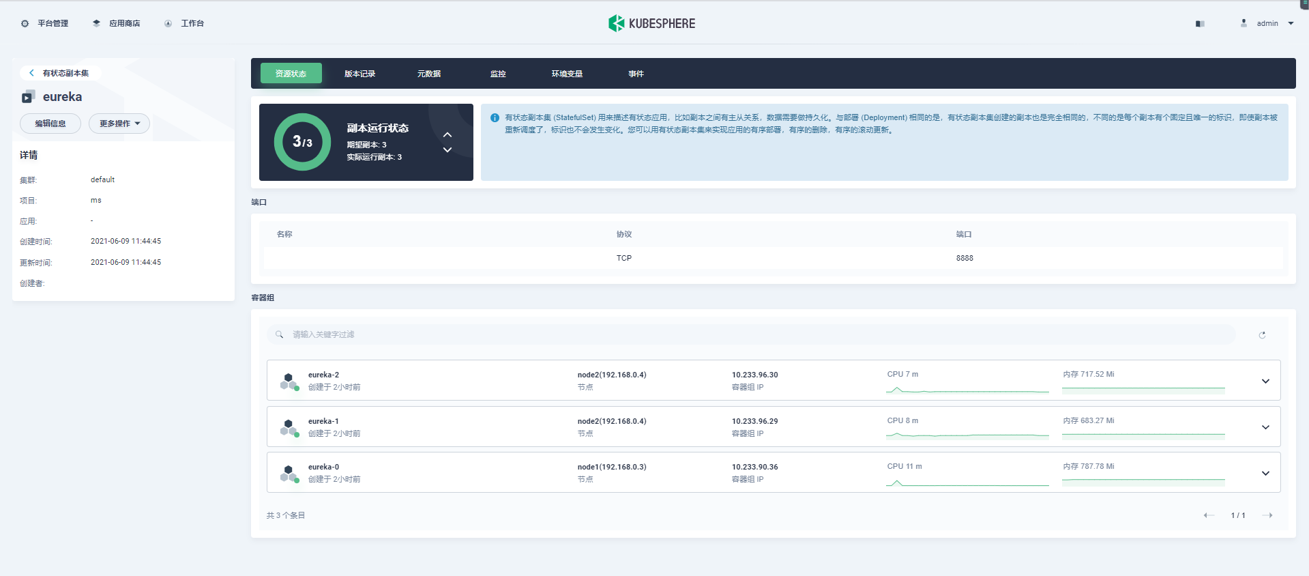The height and width of the screenshot is (576, 1309).
Task: Click the pod IP 10.233.96.29
Action: pos(754,421)
